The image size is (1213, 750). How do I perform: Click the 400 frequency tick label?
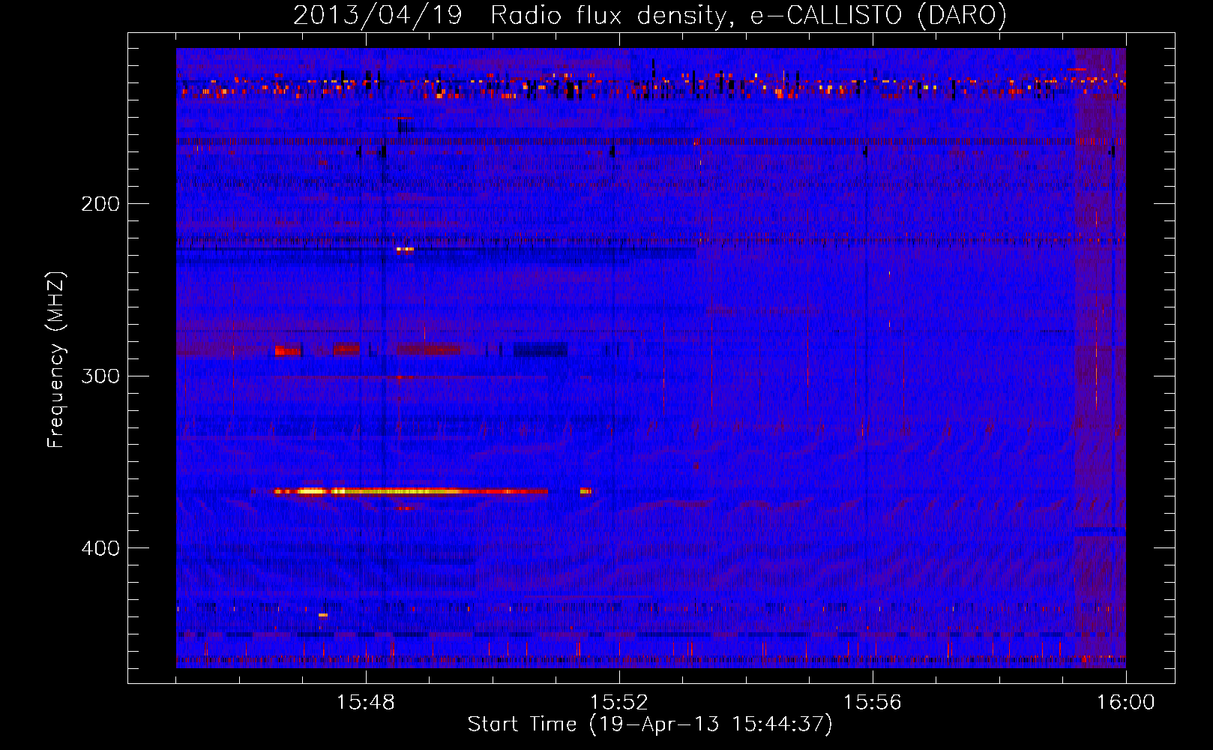click(100, 548)
